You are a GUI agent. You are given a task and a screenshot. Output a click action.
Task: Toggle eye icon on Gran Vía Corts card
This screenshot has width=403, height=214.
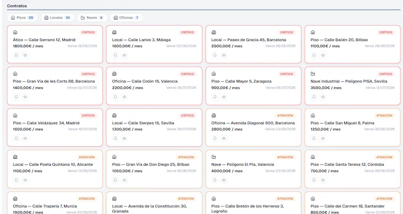coord(25,97)
